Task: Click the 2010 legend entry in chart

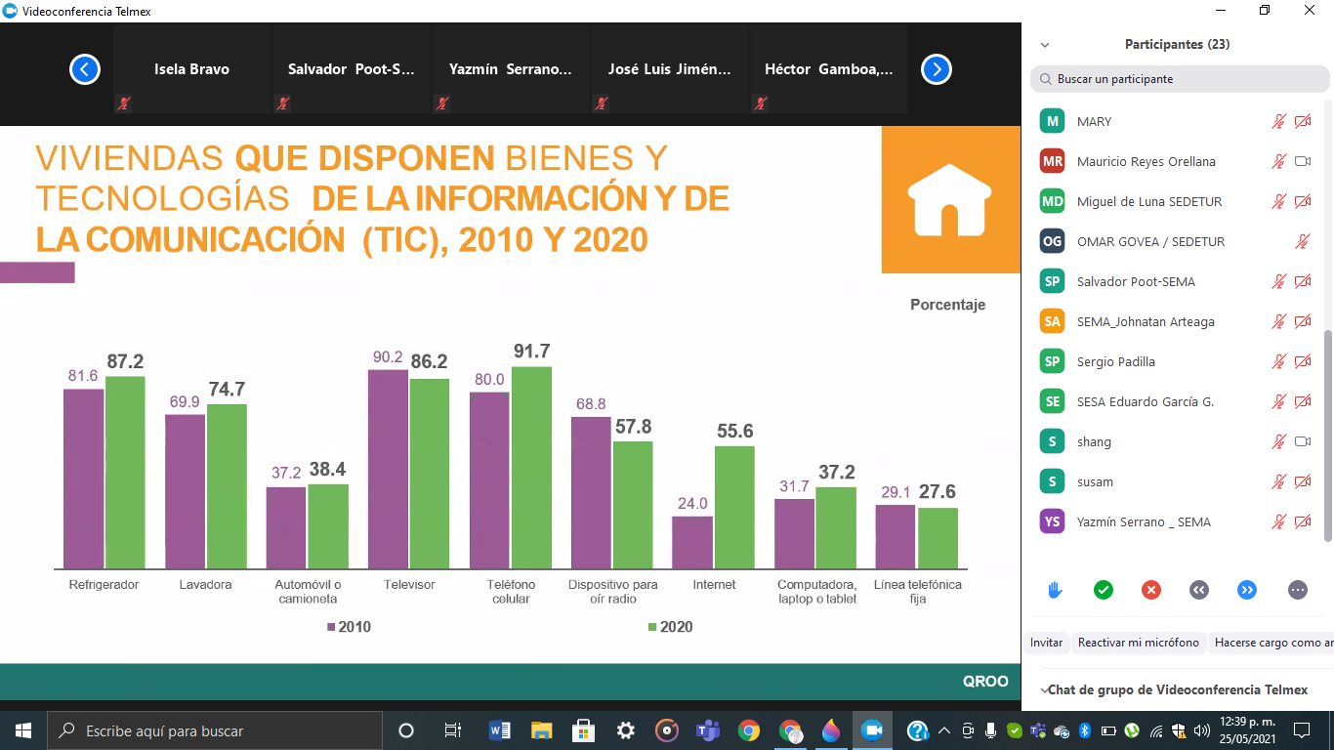Action: click(x=349, y=627)
